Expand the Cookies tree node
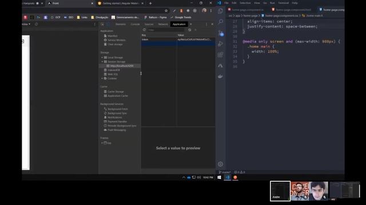 102,79
